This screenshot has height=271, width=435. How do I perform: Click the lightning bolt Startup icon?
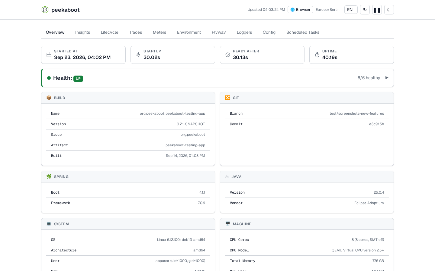coord(138,55)
